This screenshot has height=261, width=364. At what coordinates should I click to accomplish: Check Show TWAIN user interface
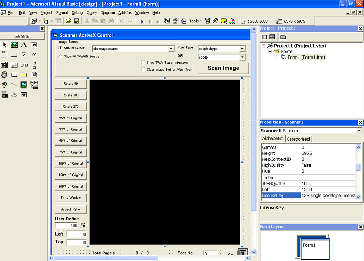[143, 62]
